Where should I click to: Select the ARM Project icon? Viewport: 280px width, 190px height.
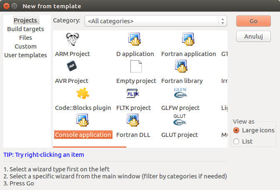tap(72, 40)
